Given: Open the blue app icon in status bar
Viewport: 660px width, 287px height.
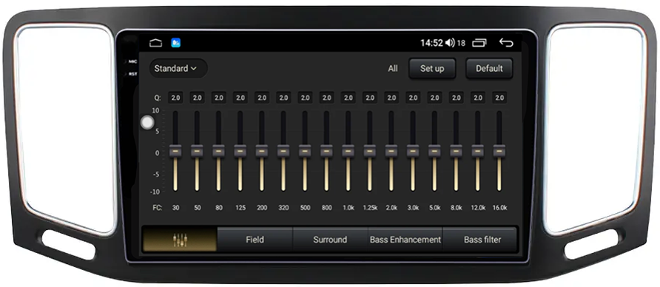Looking at the screenshot, I should 175,42.
